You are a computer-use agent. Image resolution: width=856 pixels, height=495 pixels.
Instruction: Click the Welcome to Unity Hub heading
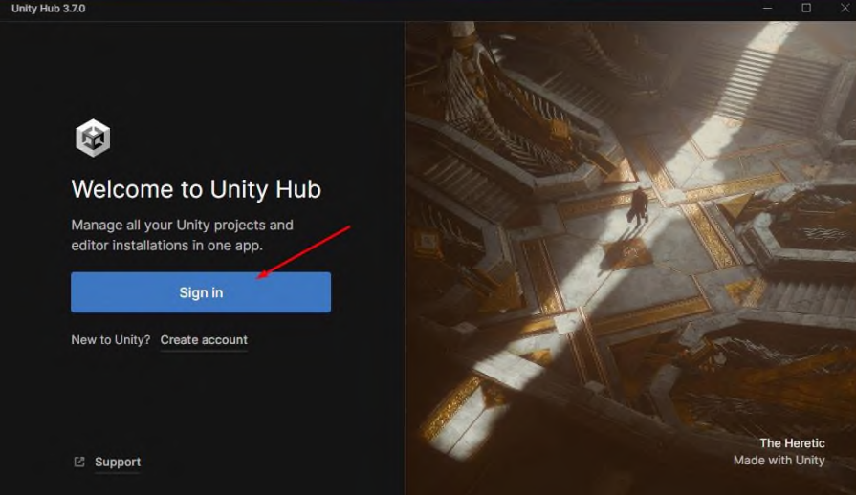196,189
